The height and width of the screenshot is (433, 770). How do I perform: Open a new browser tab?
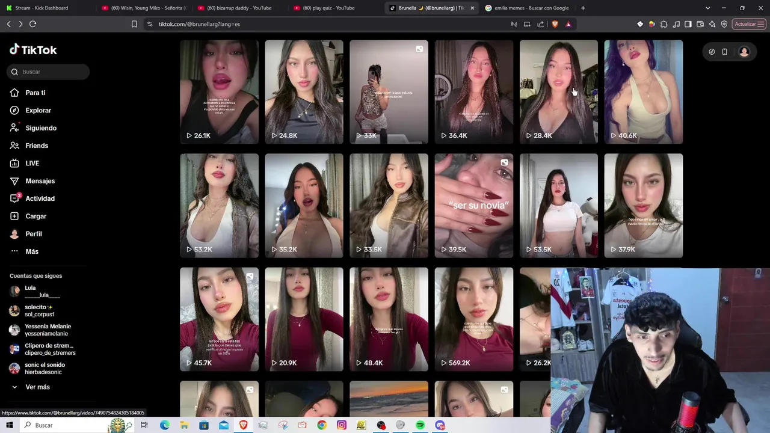(583, 8)
